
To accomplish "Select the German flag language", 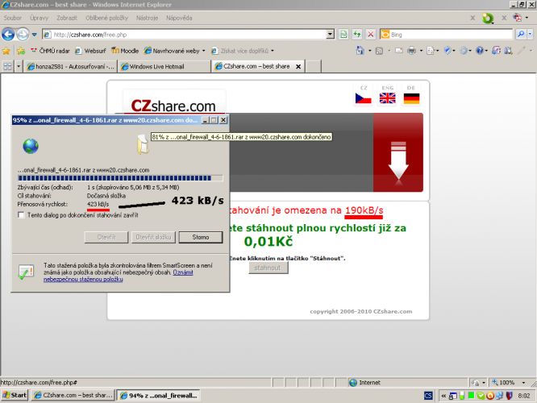I will point(411,98).
